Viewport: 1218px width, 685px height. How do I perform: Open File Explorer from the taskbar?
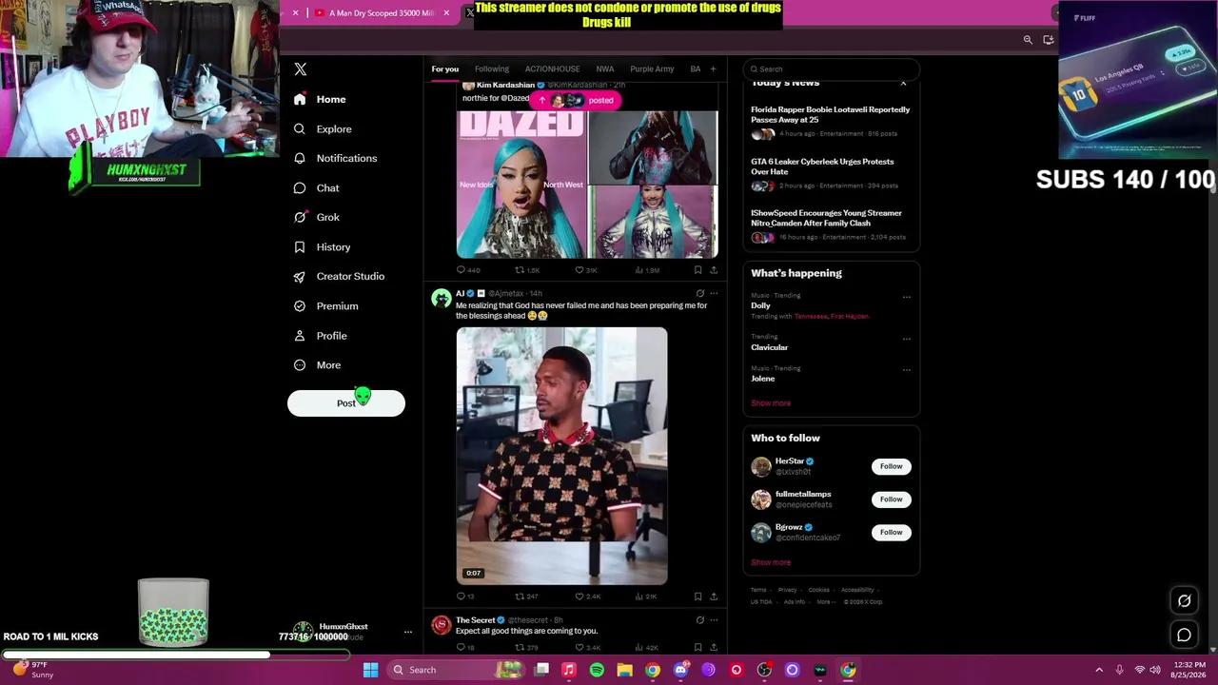click(x=624, y=670)
